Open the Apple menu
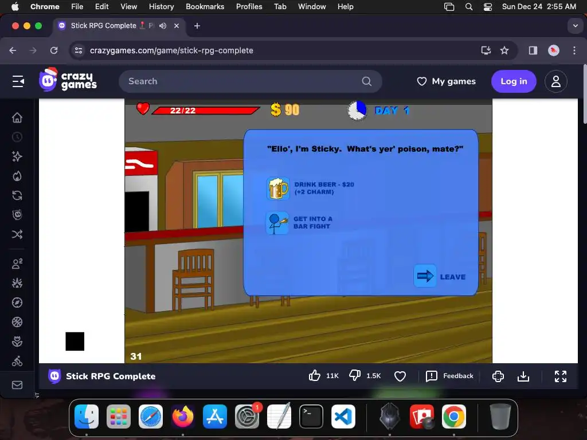The width and height of the screenshot is (587, 440). pyautogui.click(x=15, y=6)
